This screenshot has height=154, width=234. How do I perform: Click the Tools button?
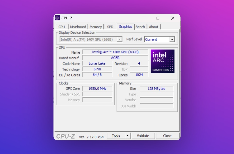116,136
